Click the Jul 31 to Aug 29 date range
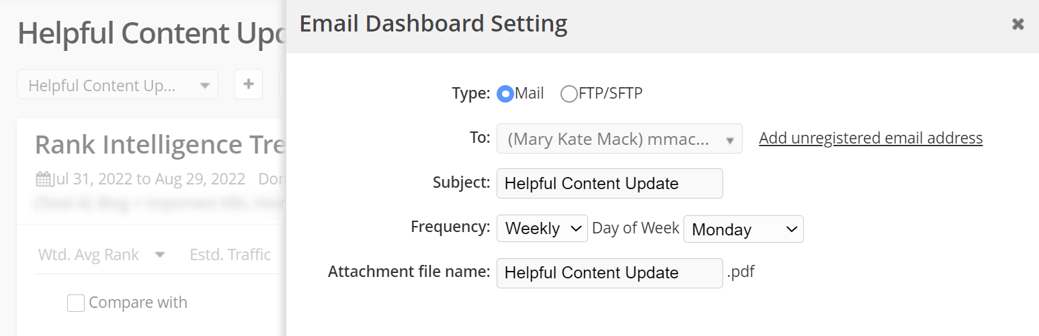This screenshot has height=336, width=1039. pyautogui.click(x=149, y=179)
